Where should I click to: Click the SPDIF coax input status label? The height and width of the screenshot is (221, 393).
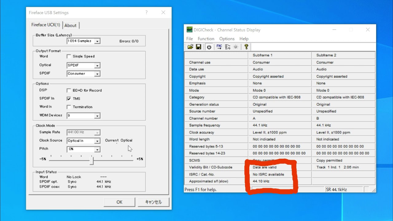coord(49,187)
